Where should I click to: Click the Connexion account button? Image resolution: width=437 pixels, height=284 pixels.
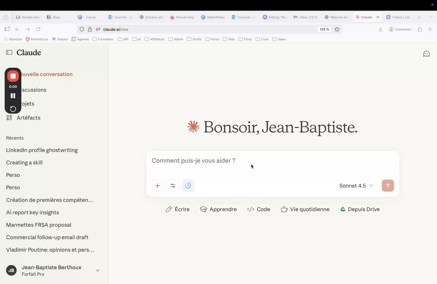(x=400, y=29)
